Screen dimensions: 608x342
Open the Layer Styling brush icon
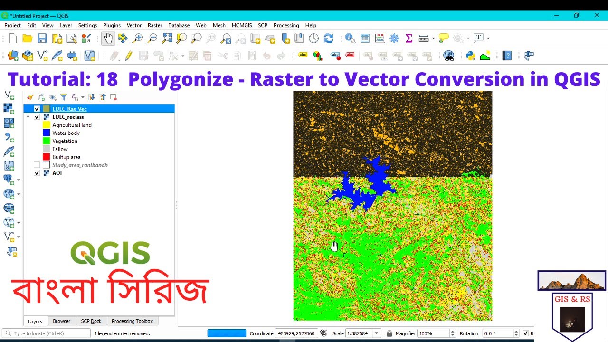(30, 97)
